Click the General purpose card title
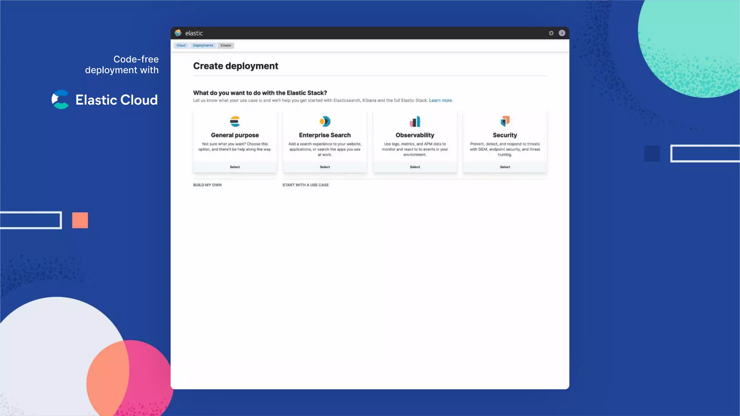Screen dimensions: 740x416 pyautogui.click(x=235, y=135)
